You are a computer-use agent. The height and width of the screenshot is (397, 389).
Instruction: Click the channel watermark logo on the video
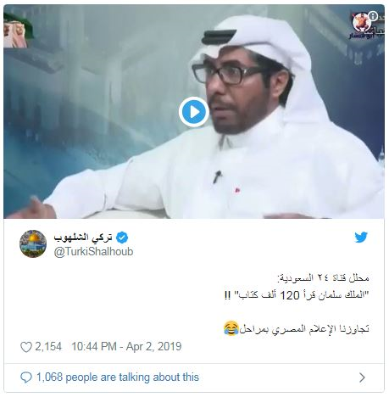[363, 25]
